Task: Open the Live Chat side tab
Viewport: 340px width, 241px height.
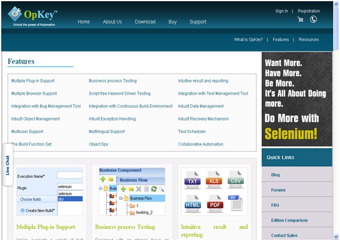Action: point(8,165)
